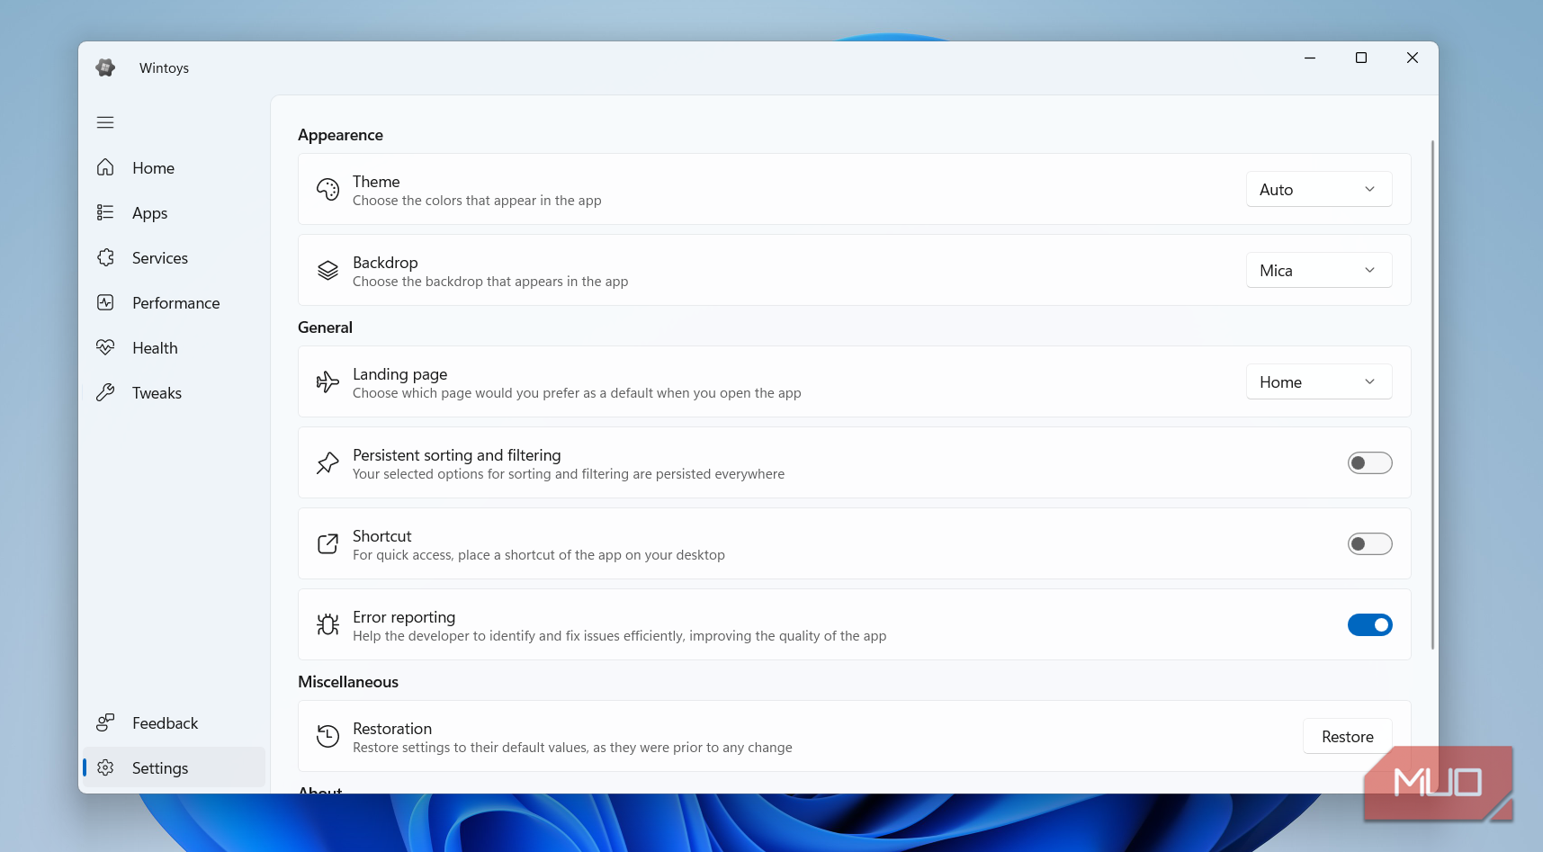Click the Tweaks wrench icon

pyautogui.click(x=105, y=392)
